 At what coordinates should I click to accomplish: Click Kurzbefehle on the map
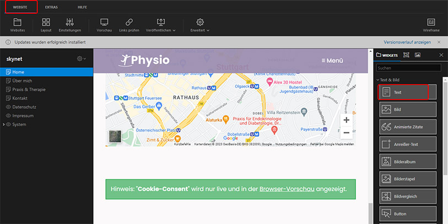tap(182, 144)
